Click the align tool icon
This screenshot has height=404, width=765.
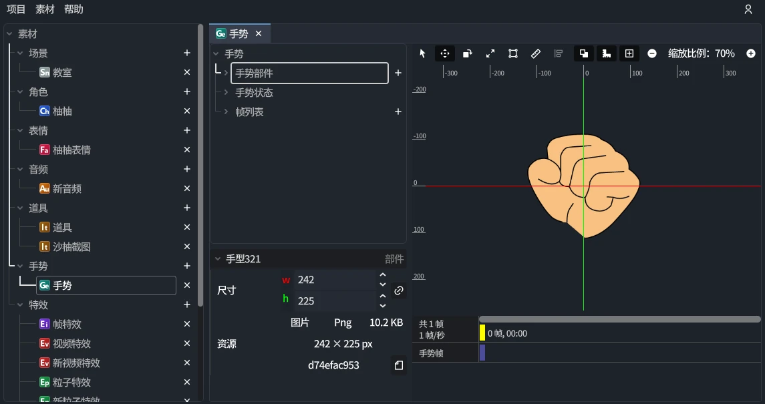(558, 53)
